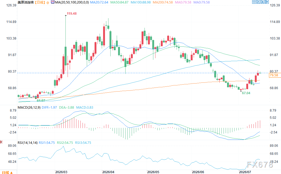281x174 pixels.
Task: Click the 美原油连续 instrument name
Action: click(x=26, y=2)
